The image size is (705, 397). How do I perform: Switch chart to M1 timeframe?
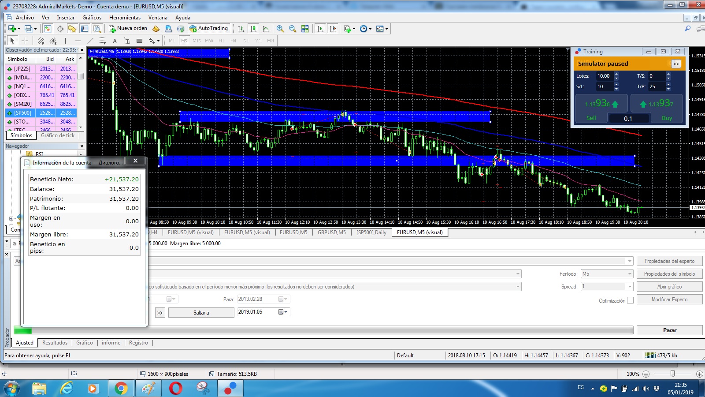point(172,41)
